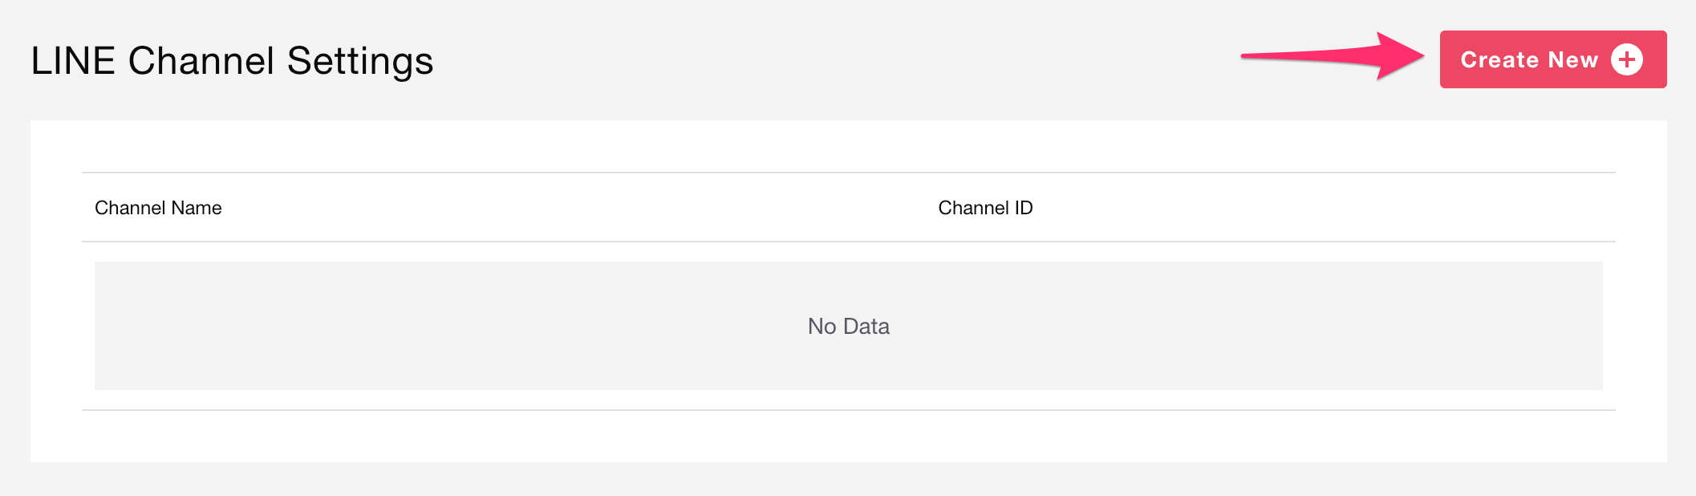Click the arrowhead of the pink annotation arrow
1696x496 pixels.
tap(1402, 55)
